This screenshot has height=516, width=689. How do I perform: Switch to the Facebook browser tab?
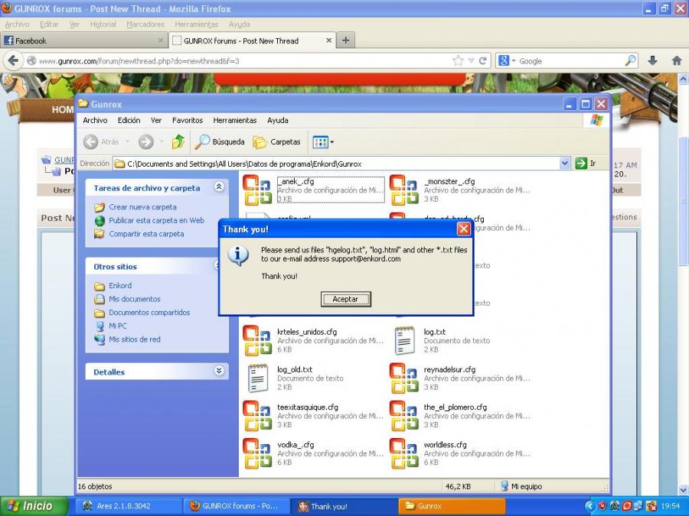click(x=83, y=41)
